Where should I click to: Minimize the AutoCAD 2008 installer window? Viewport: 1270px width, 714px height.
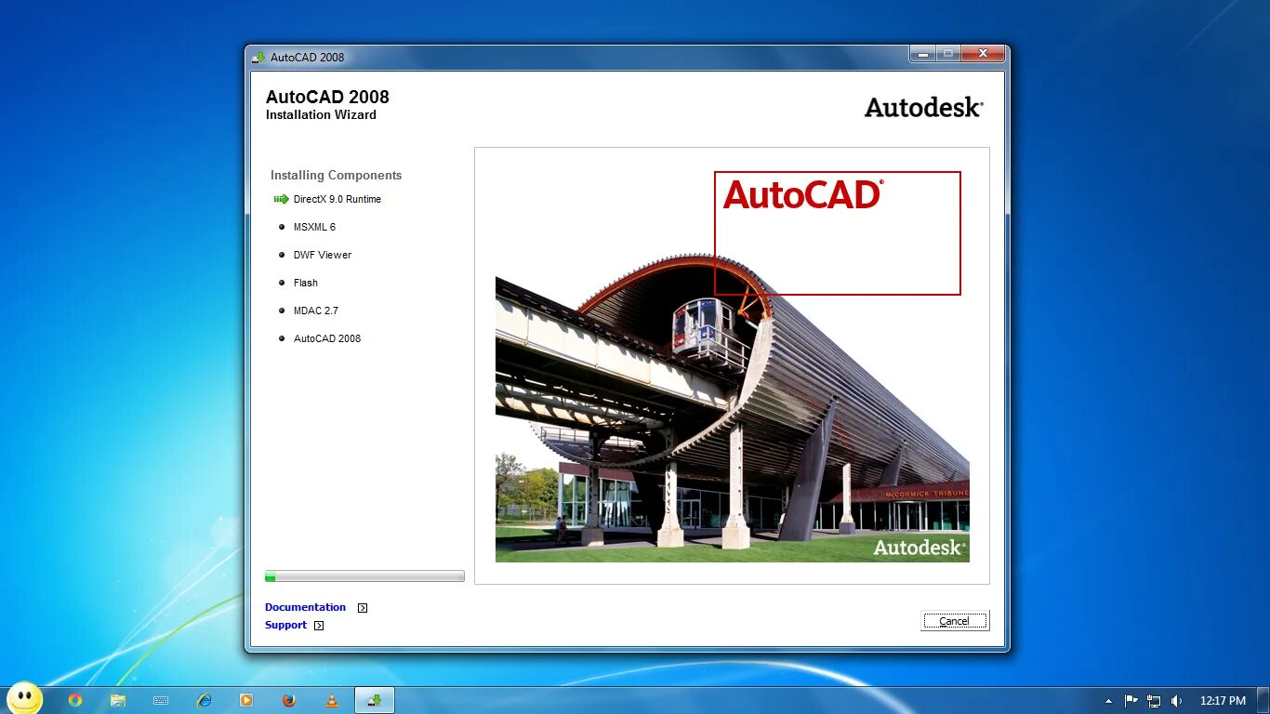coord(922,54)
